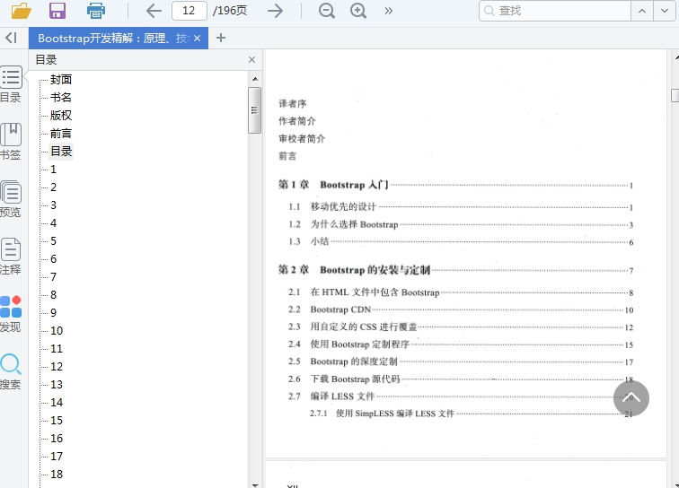679x488 pixels.
Task: Open the 书签 bookmarks sidebar icon
Action: 11,142
